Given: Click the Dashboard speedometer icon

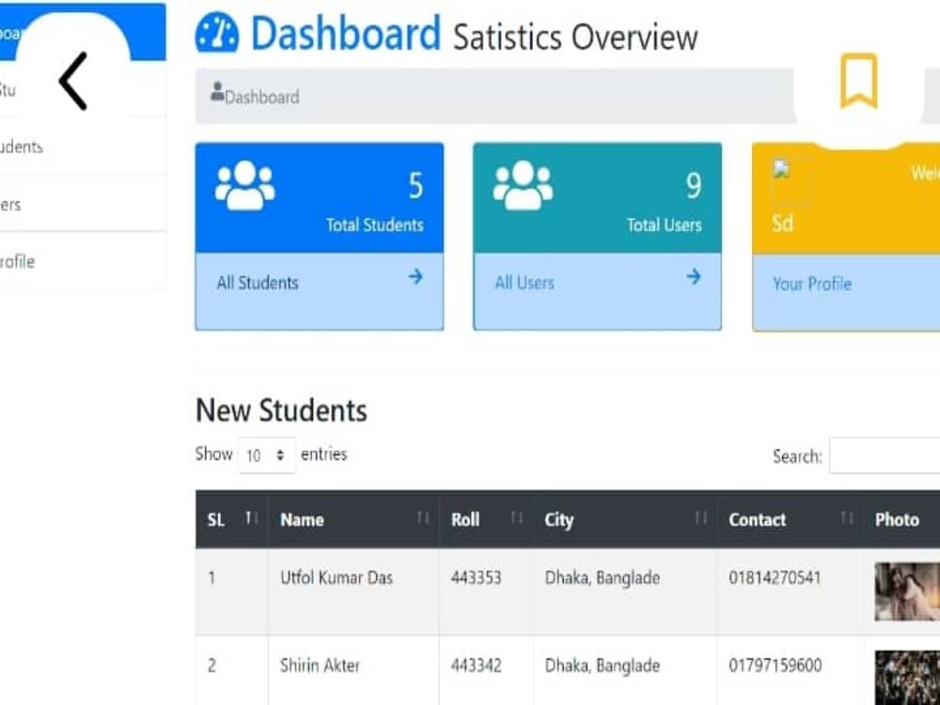Looking at the screenshot, I should coord(218,34).
